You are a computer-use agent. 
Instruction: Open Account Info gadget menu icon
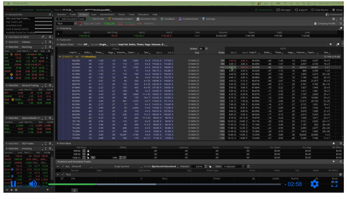pos(50,14)
